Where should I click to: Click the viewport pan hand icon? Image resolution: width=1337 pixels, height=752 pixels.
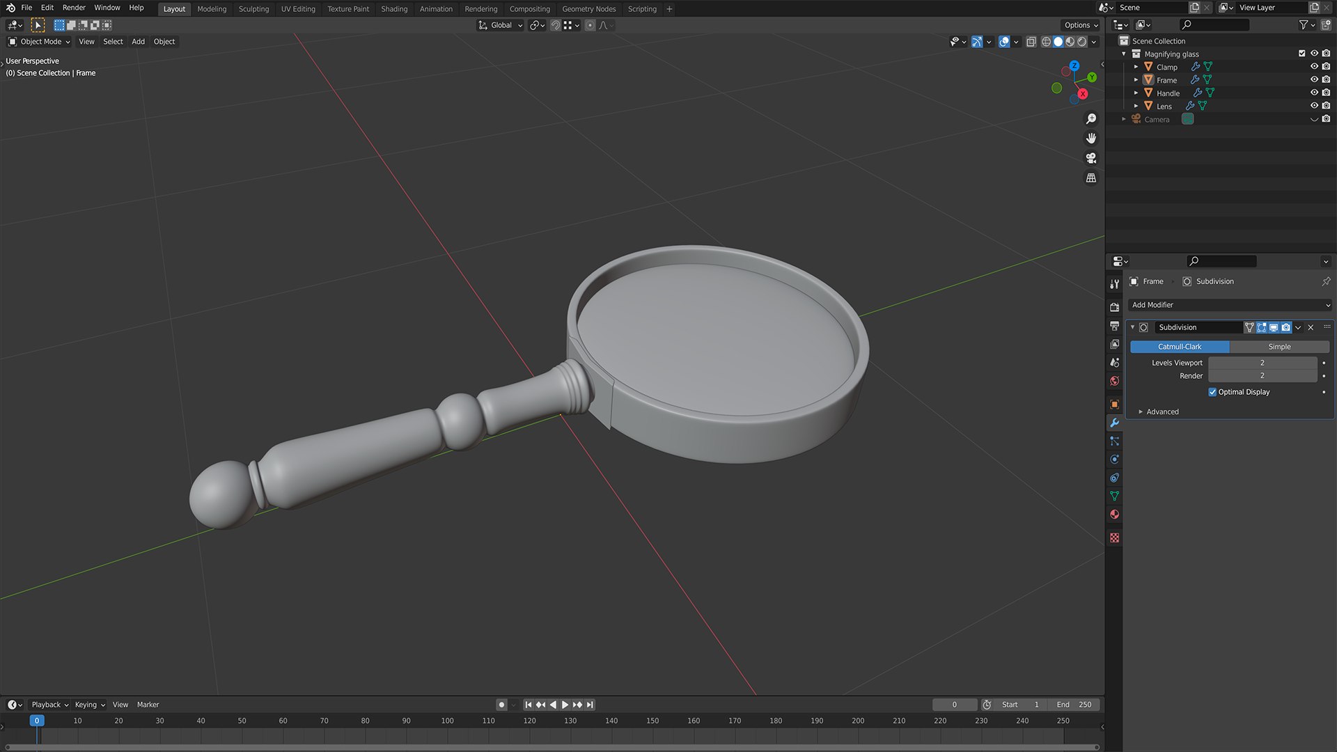point(1091,139)
